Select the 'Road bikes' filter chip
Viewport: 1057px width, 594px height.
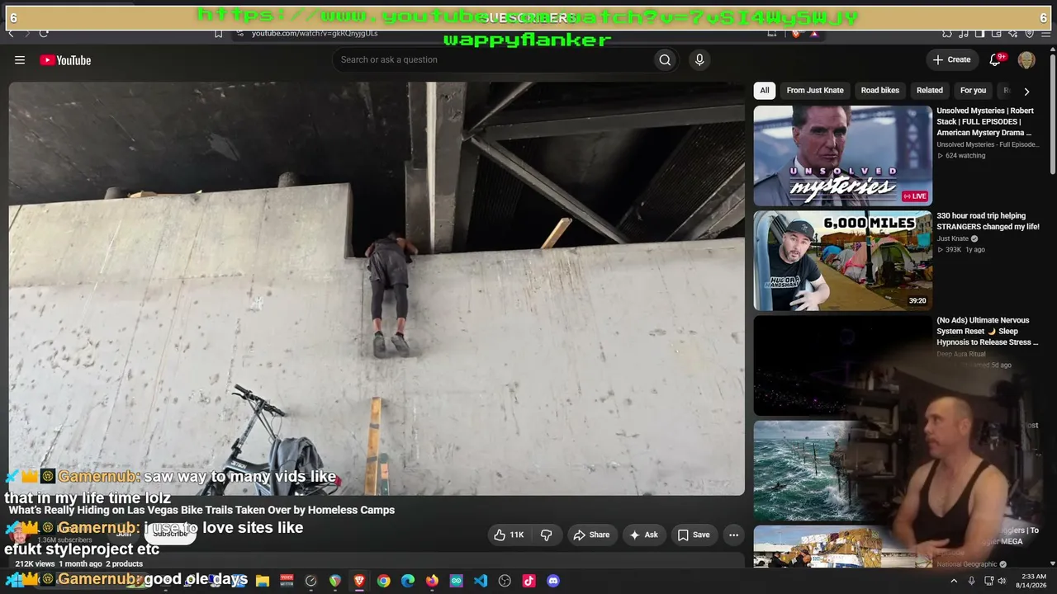point(880,91)
